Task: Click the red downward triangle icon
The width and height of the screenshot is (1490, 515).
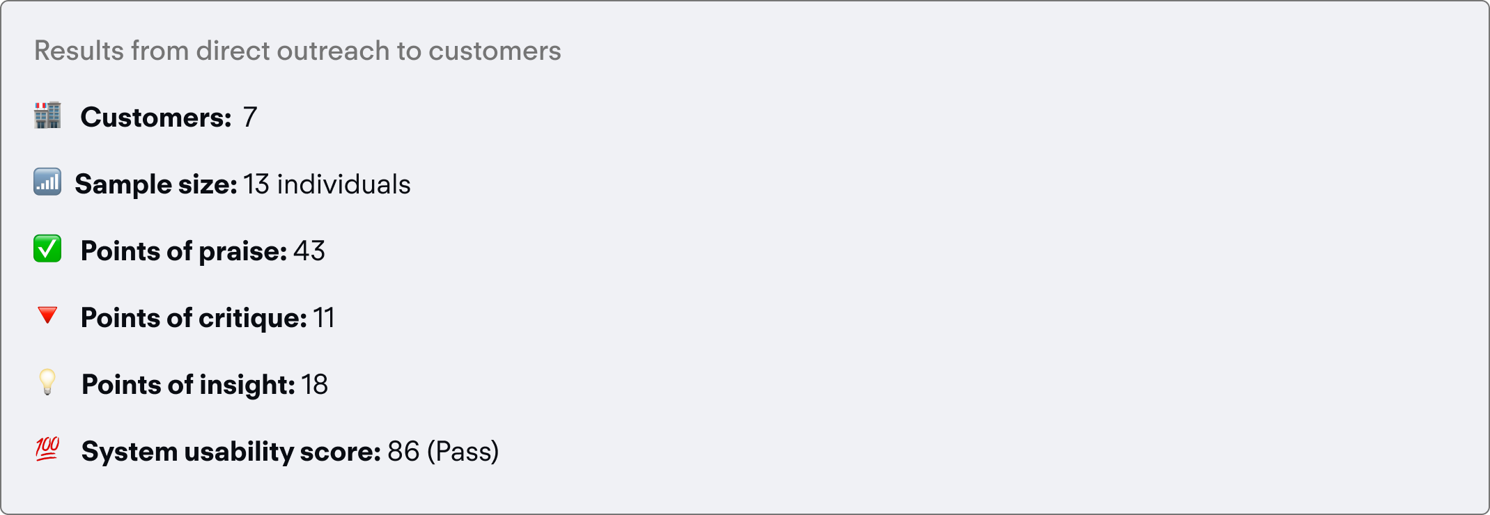Action: (x=47, y=315)
